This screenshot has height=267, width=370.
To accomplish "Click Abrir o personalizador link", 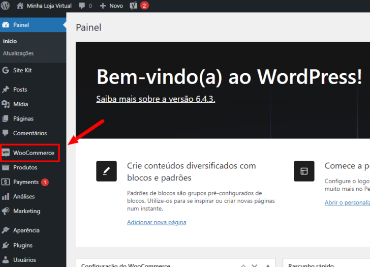I will tap(347, 202).
